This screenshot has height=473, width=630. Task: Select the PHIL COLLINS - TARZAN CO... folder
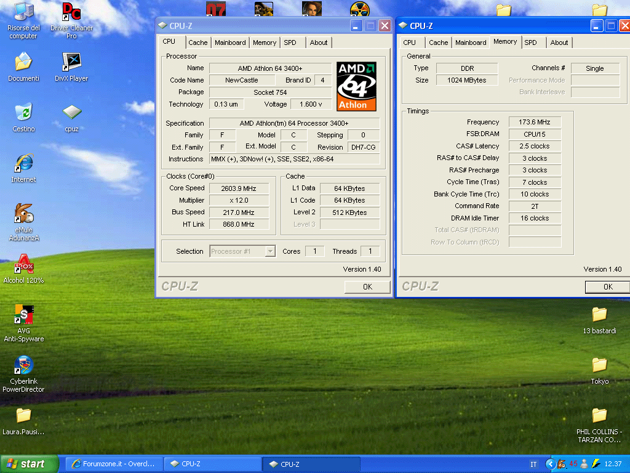(x=599, y=426)
